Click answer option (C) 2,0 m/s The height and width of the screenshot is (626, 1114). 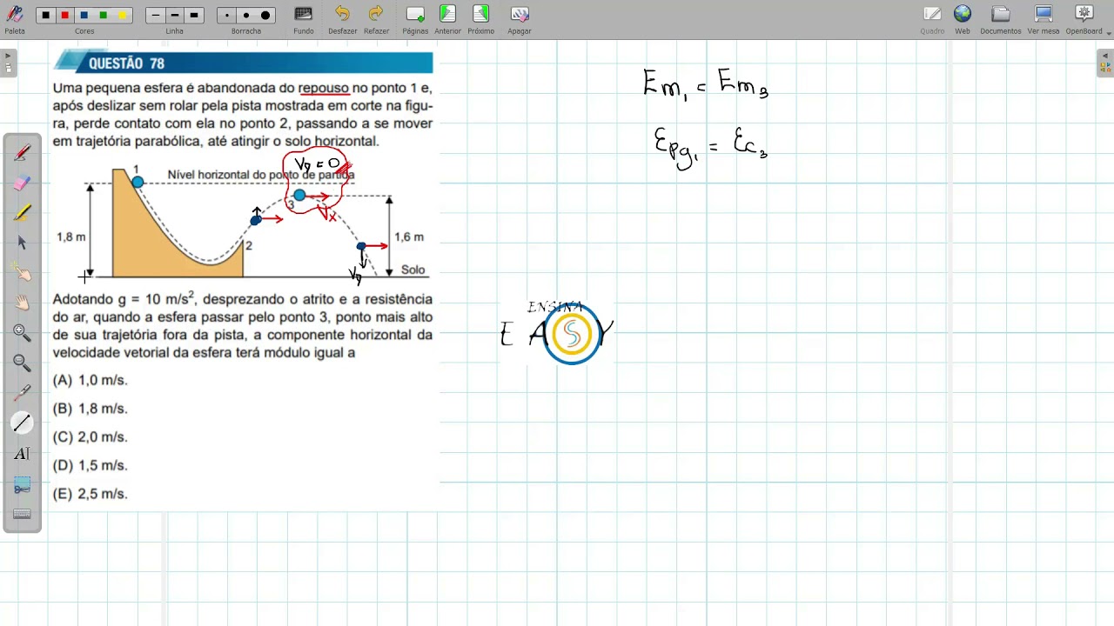click(x=90, y=437)
